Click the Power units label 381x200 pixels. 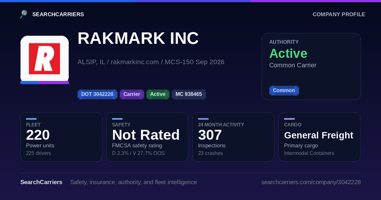click(40, 146)
